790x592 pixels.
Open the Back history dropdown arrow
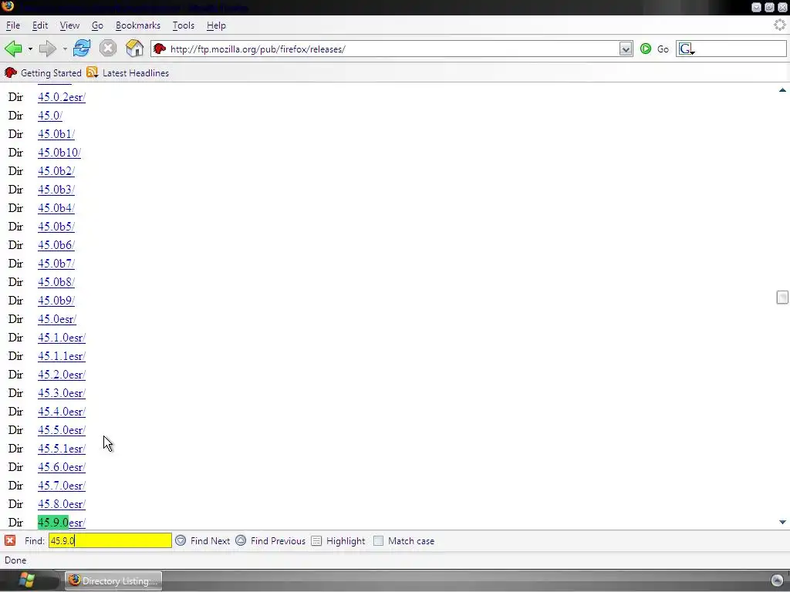click(30, 49)
